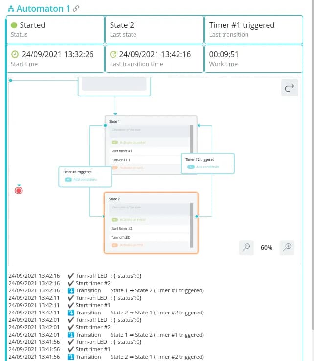Click the Start time clock icon

[x=14, y=54]
